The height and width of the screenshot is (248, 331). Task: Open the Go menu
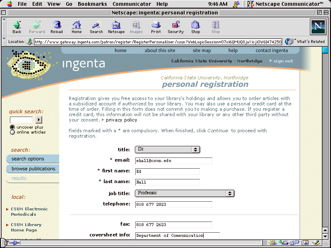[x=69, y=4]
